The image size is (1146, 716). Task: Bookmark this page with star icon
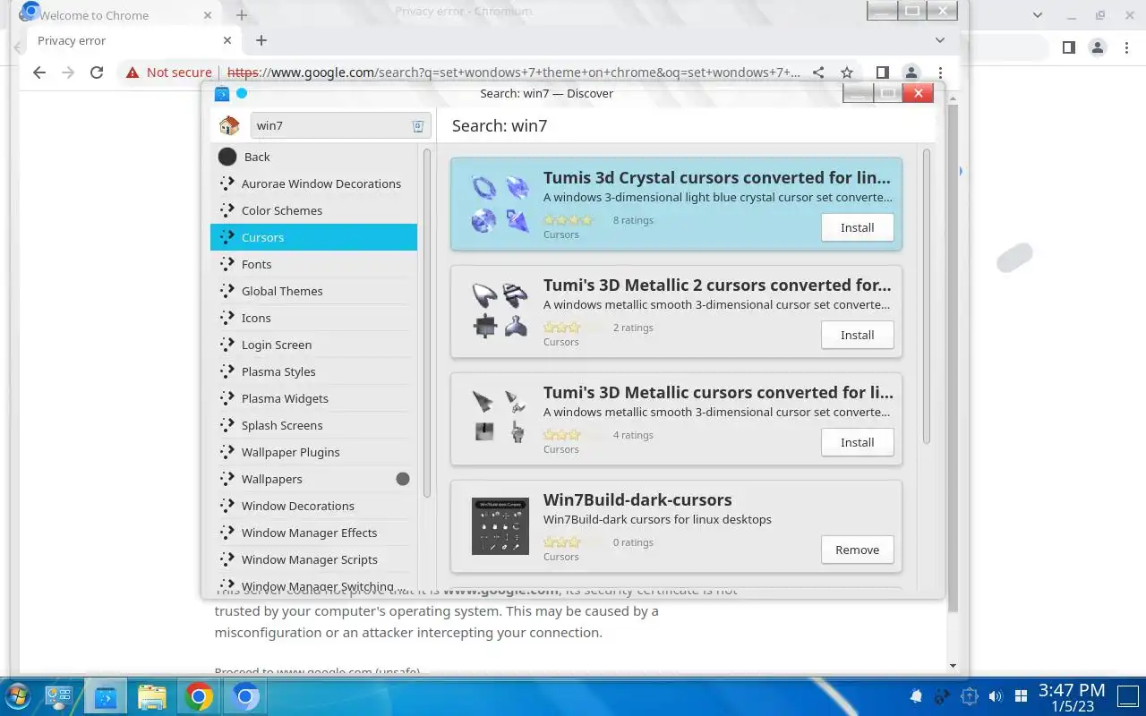point(847,72)
